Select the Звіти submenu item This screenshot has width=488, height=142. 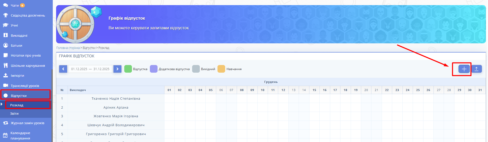(14, 113)
